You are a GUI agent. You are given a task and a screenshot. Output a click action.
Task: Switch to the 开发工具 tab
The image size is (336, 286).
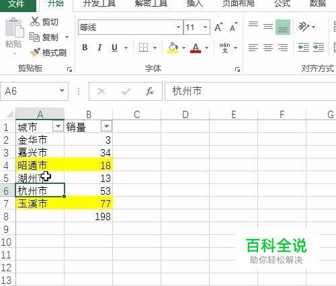[x=99, y=3]
